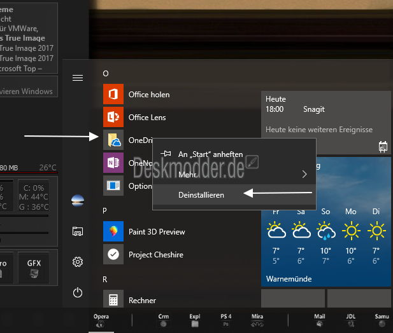
Task: Open the calendar tile with Snagit event
Action: pyautogui.click(x=326, y=123)
